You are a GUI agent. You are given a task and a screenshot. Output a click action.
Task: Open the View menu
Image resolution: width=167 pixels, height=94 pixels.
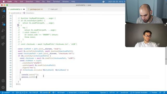pos(38,2)
